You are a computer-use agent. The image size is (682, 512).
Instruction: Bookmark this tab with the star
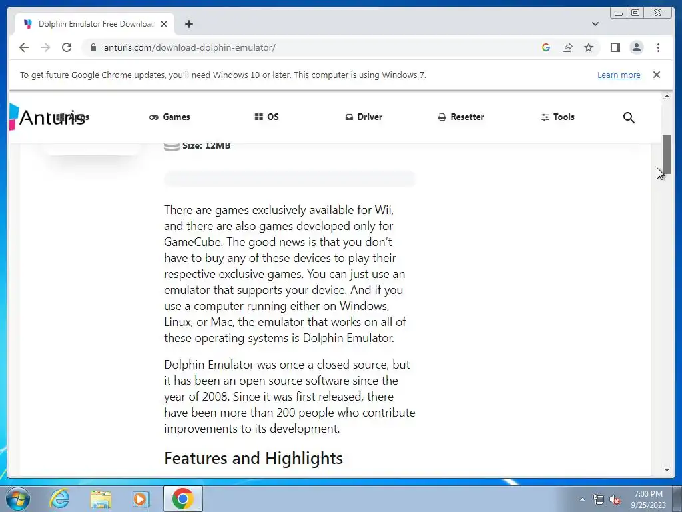pos(589,47)
